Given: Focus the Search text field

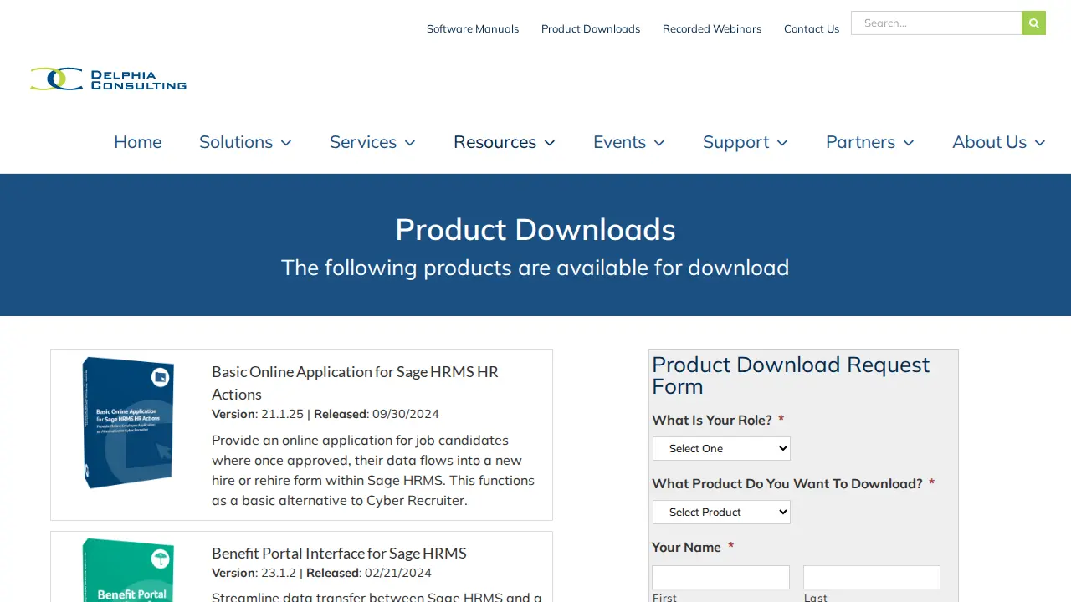Looking at the screenshot, I should click(936, 23).
